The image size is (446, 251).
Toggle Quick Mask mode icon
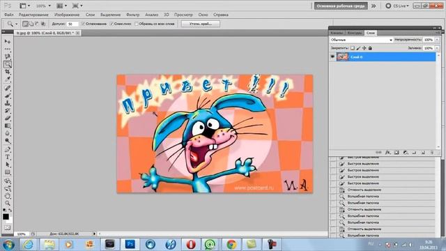pyautogui.click(x=8, y=228)
